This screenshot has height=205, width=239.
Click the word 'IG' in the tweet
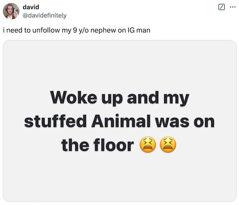(132, 30)
